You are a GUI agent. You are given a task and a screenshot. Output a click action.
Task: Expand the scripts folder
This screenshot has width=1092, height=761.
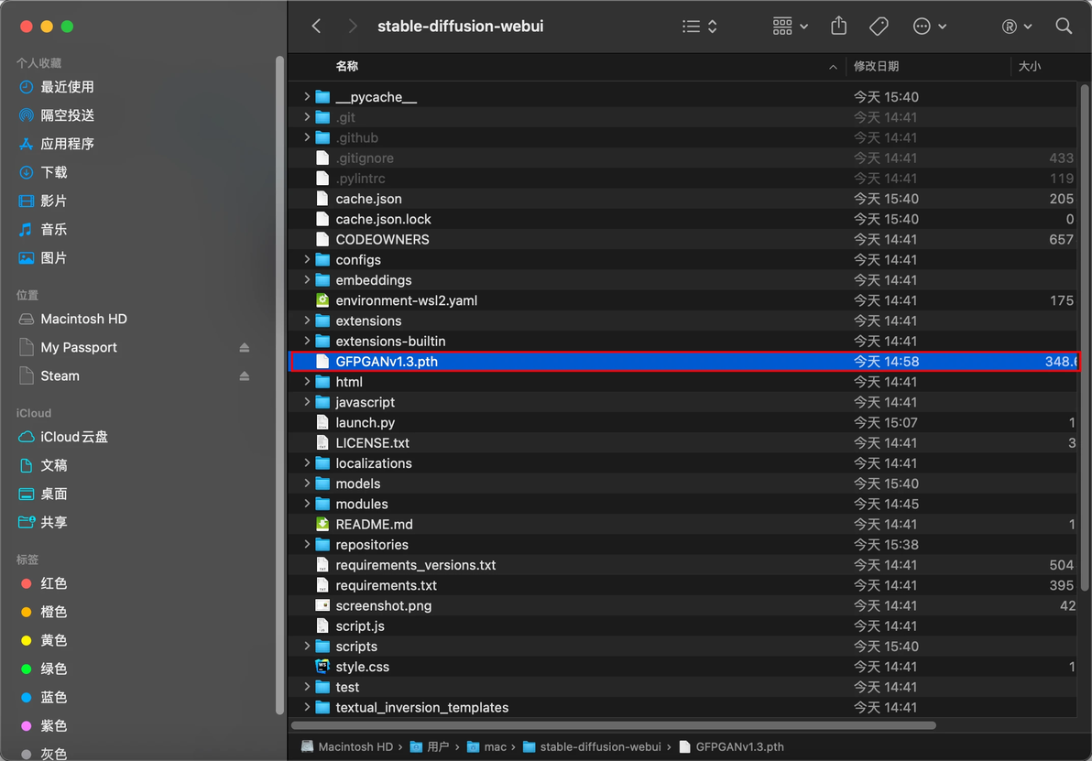(x=307, y=647)
